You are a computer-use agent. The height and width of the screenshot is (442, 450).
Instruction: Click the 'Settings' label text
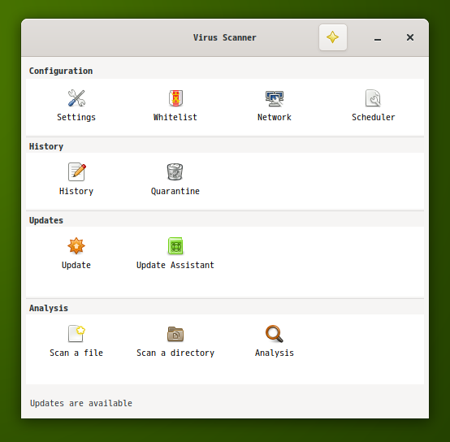click(x=76, y=117)
